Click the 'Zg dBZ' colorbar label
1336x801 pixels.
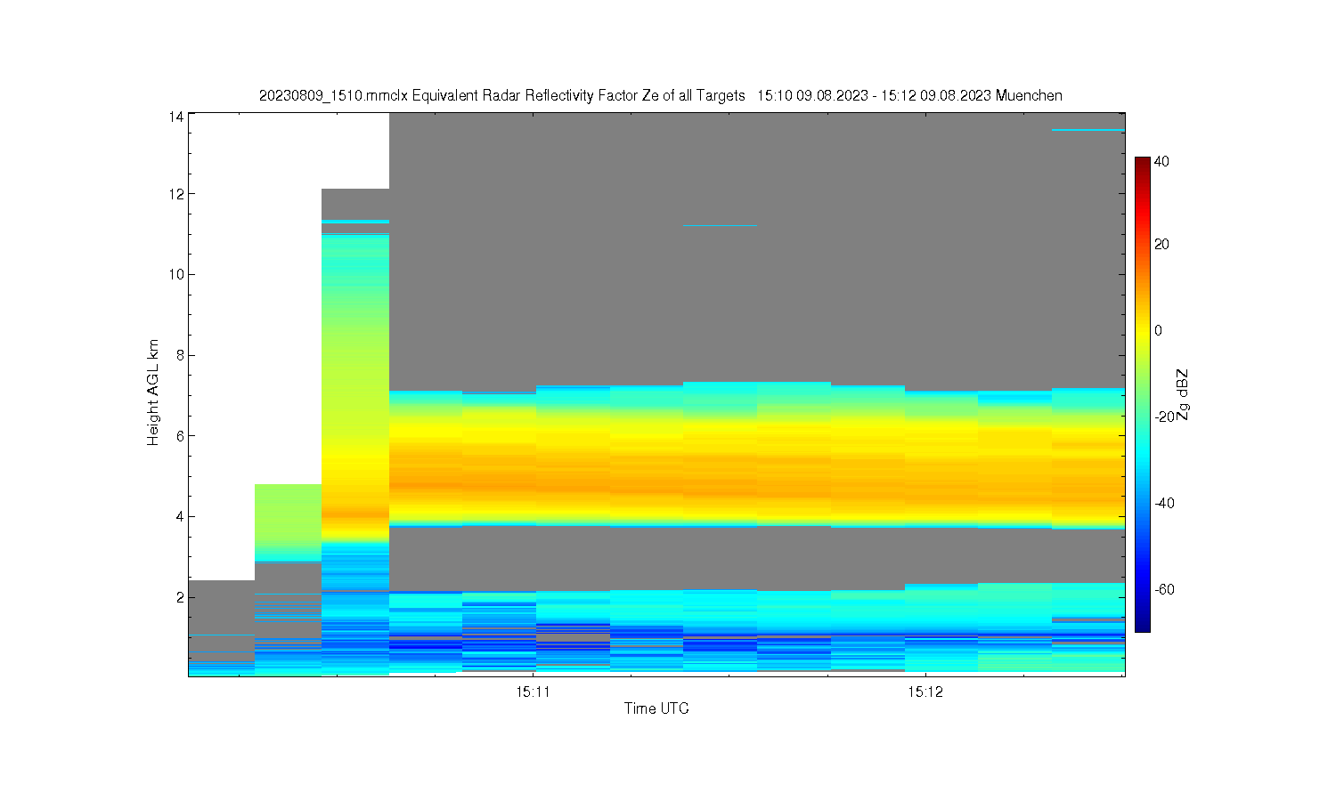coord(1182,394)
